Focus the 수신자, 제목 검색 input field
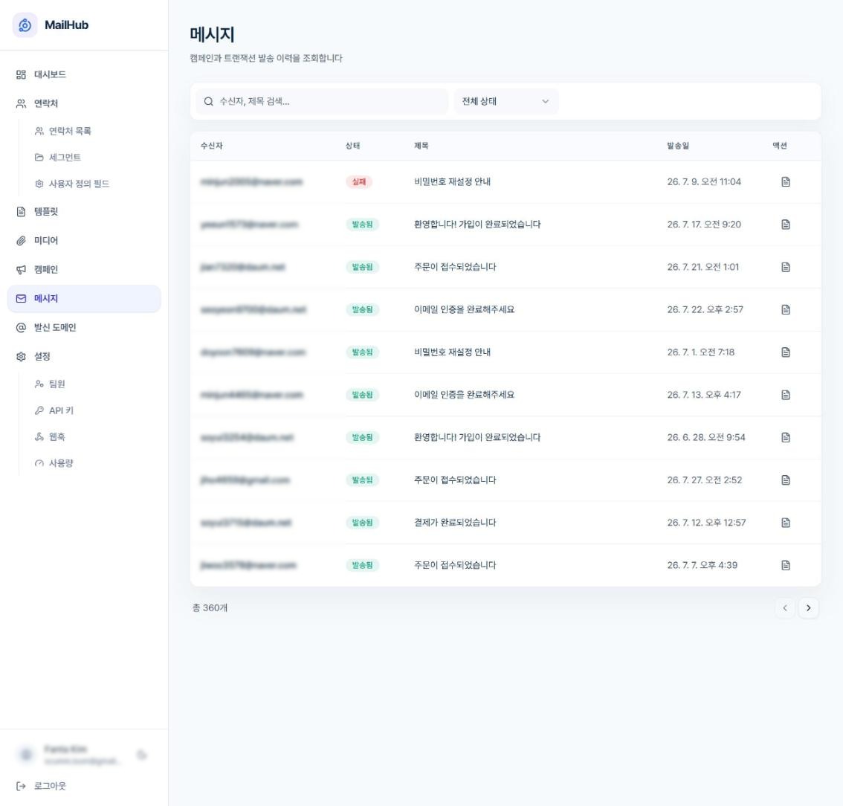Image resolution: width=843 pixels, height=806 pixels. (321, 101)
